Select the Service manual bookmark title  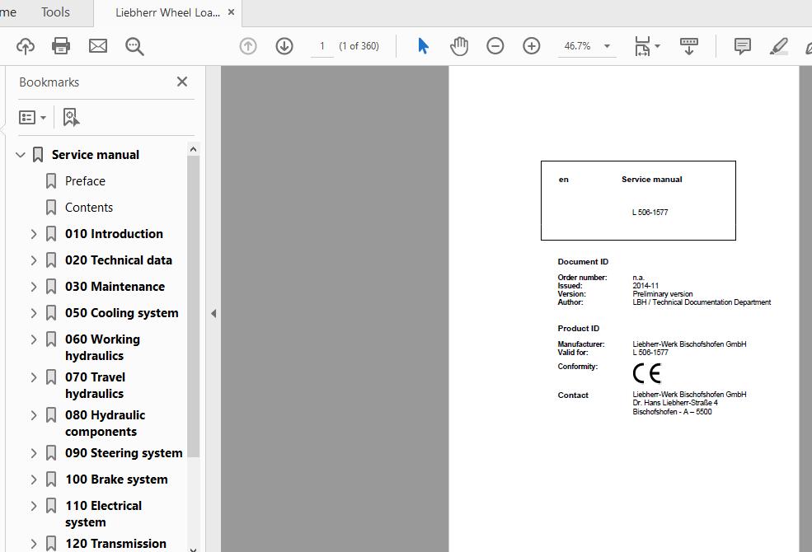(96, 155)
